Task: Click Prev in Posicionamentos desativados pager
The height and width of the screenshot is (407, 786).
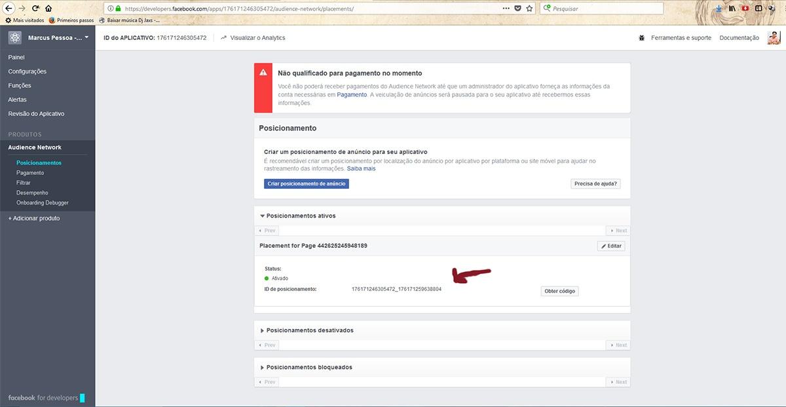Action: point(267,345)
